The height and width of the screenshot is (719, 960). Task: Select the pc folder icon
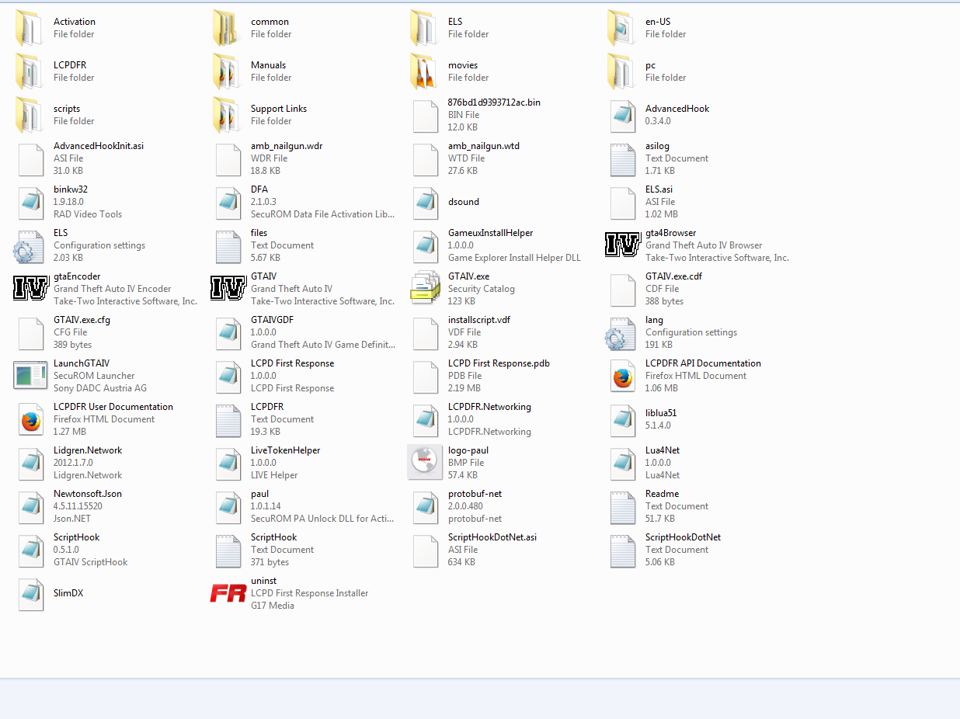coord(621,71)
